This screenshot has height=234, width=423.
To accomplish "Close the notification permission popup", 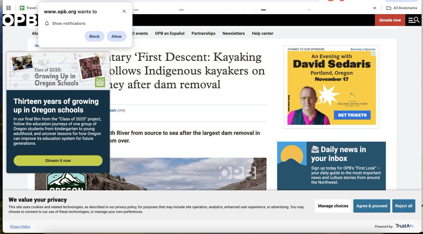I will coord(124,11).
